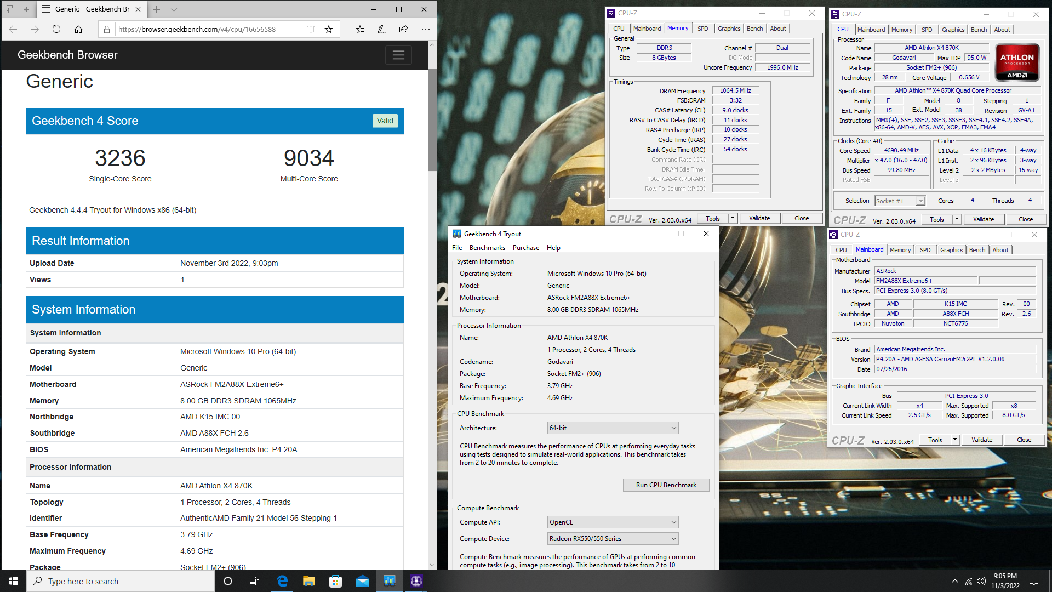Click Close in mainboard CPU-Z window

[1024, 440]
